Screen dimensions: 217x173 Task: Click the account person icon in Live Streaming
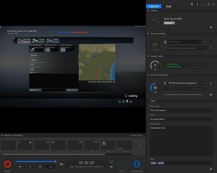coord(165,42)
